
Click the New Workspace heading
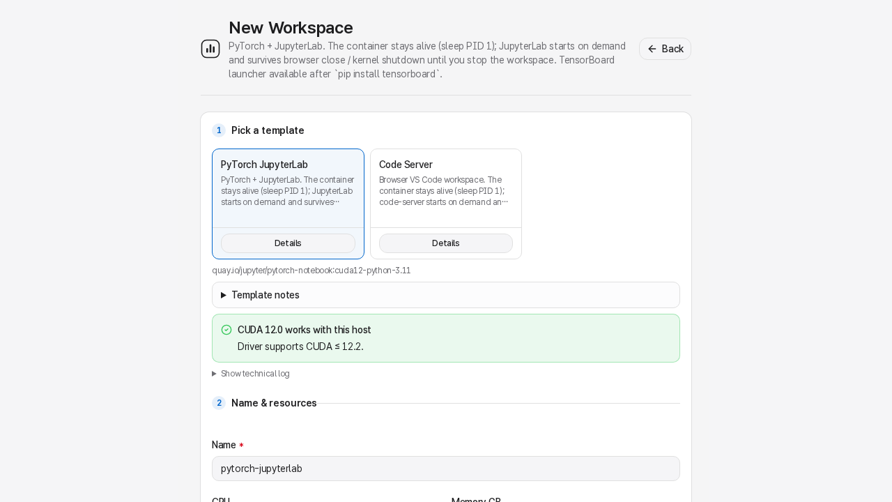click(x=291, y=28)
